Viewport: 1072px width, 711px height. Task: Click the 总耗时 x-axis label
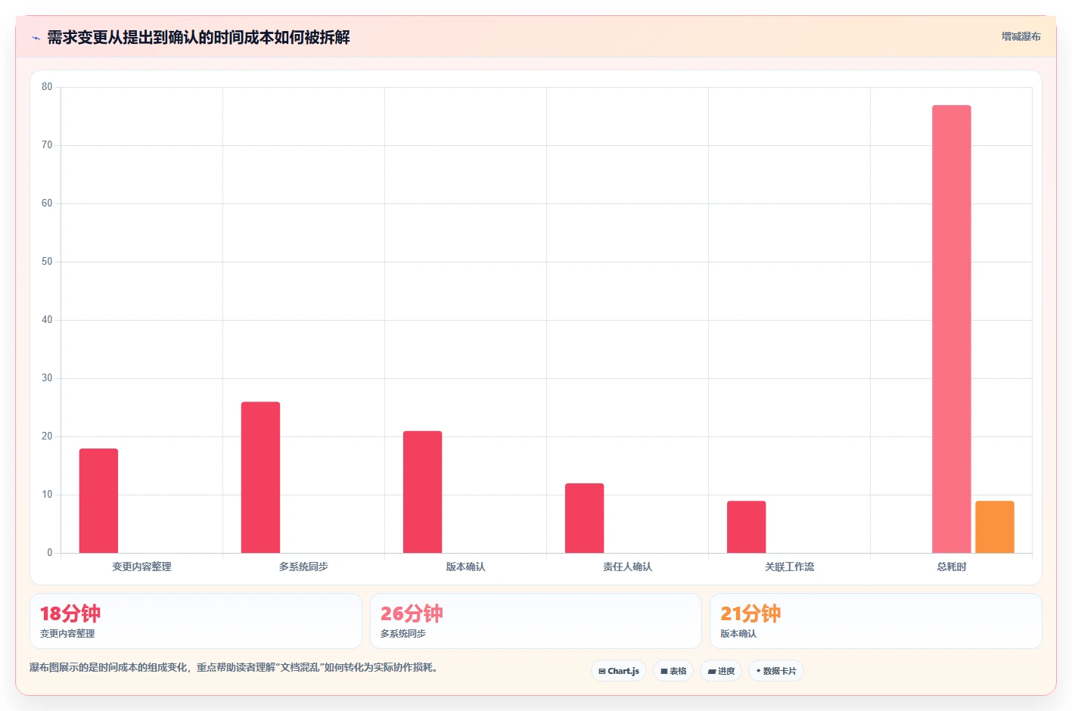[951, 567]
